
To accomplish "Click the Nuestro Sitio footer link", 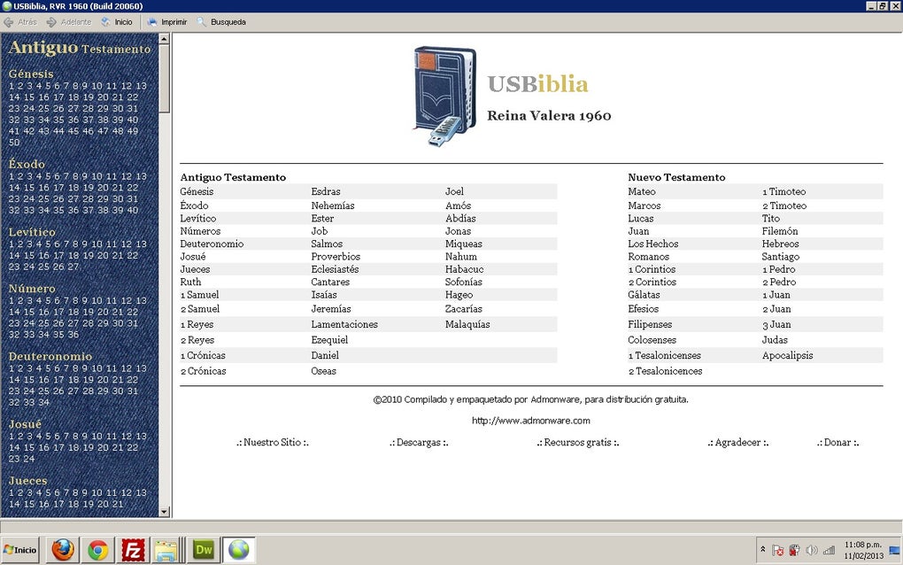I will [273, 443].
